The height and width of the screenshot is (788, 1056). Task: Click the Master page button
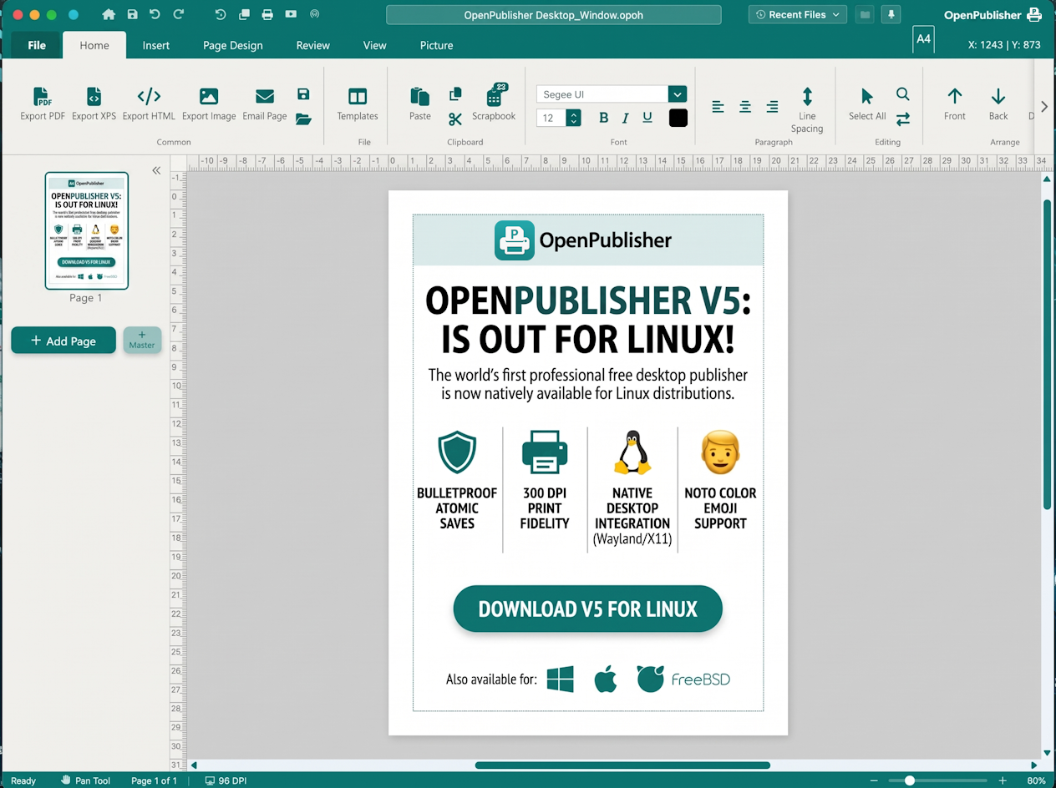pos(142,340)
